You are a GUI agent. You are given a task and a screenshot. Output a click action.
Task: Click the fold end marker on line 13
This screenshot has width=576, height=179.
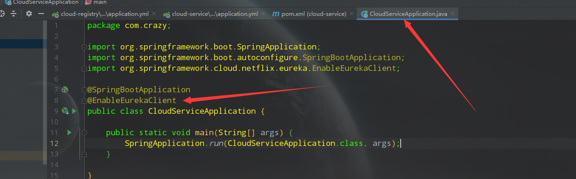tap(84, 154)
